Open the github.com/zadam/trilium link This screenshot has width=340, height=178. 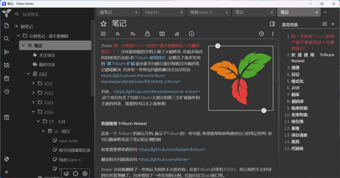coord(172,149)
